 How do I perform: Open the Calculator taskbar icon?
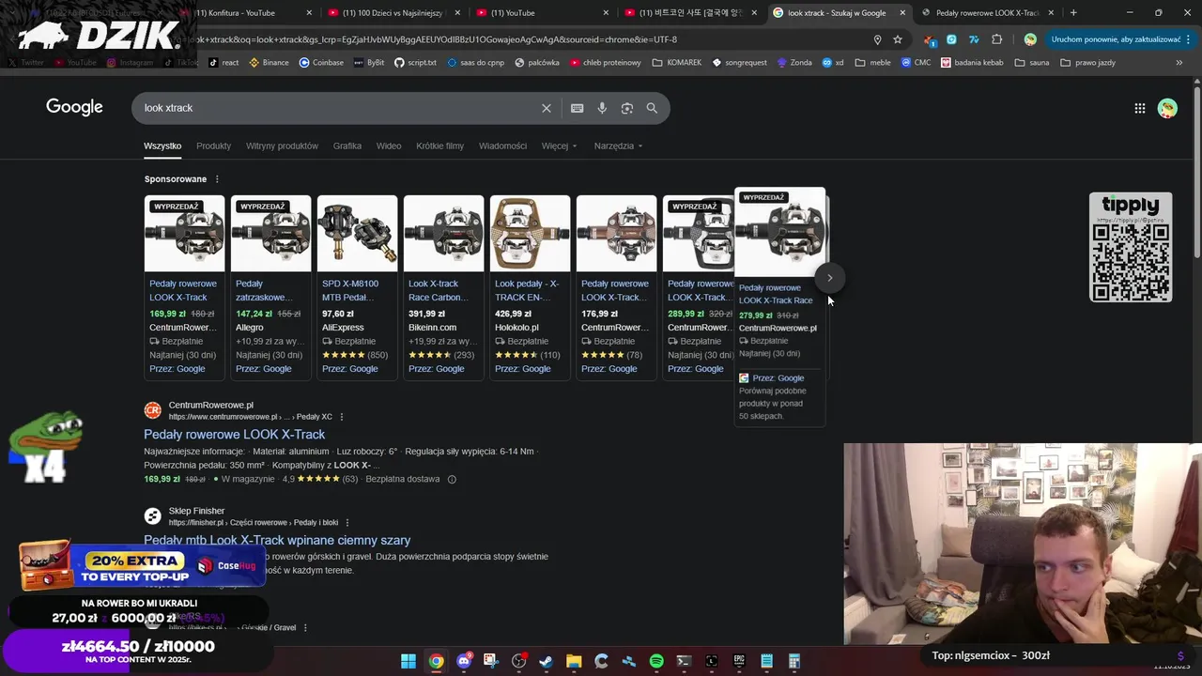coord(794,661)
